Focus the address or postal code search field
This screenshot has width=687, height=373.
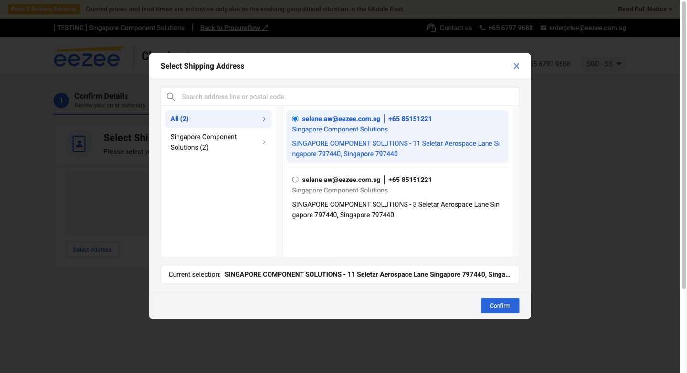(340, 97)
